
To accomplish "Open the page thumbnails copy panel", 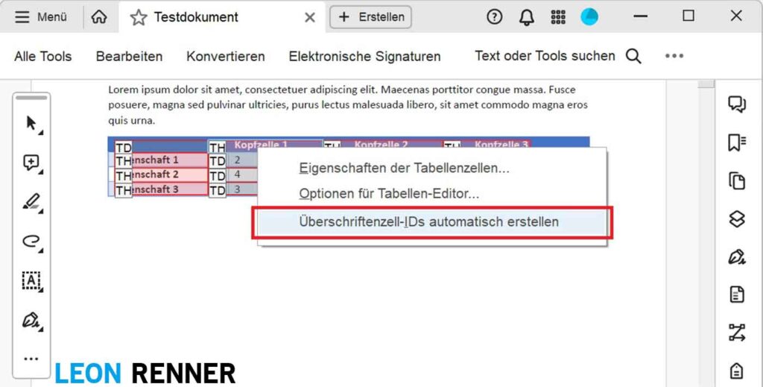I will click(737, 180).
